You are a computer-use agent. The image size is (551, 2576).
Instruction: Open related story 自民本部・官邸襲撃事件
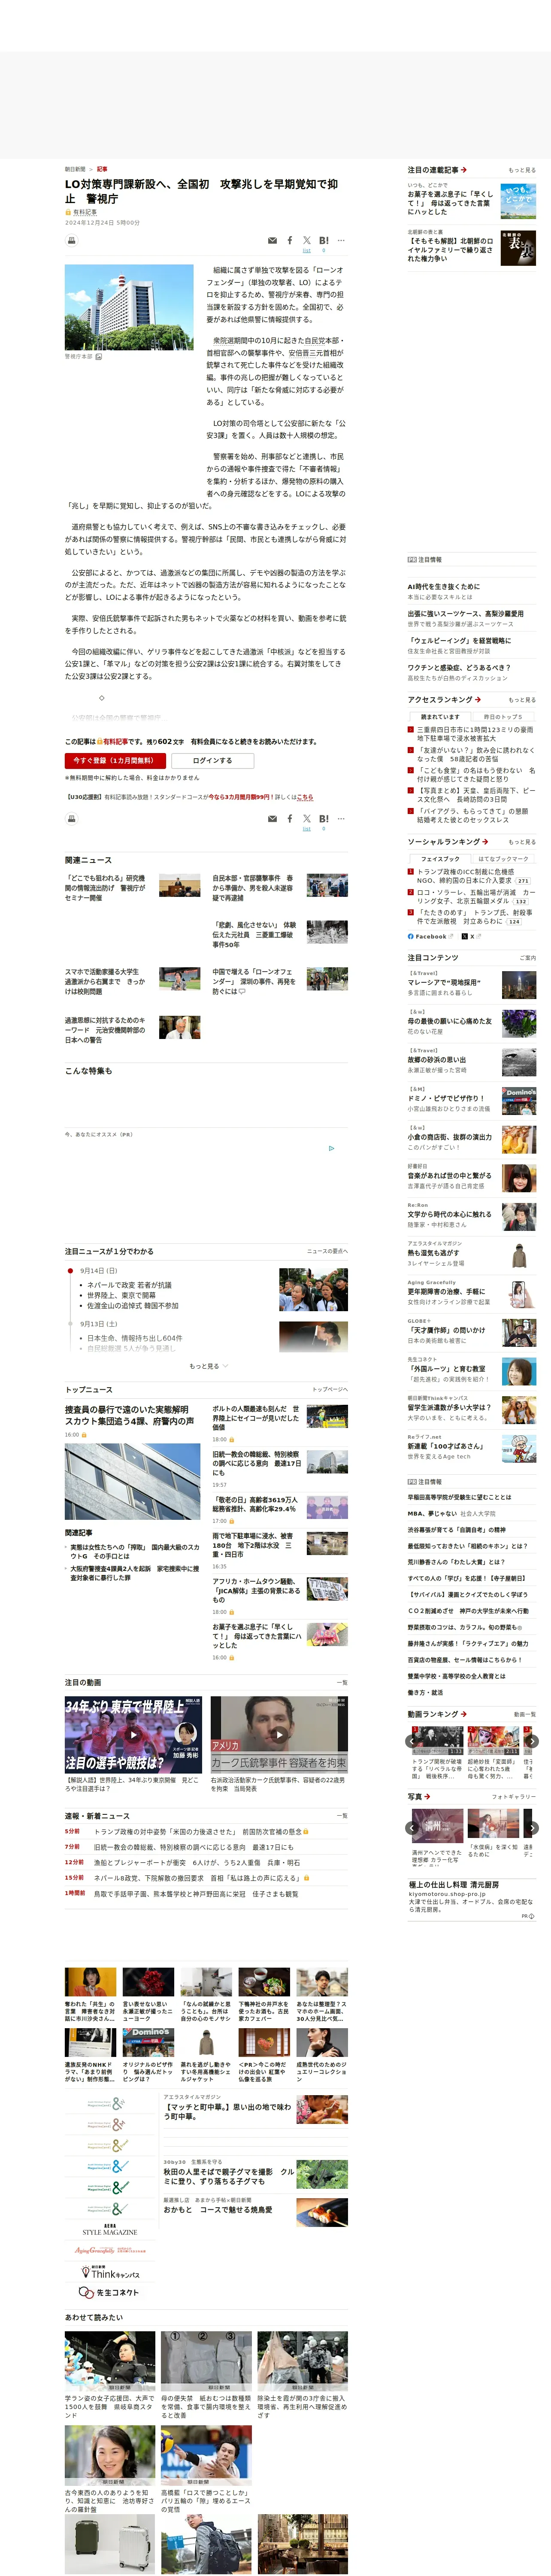tap(253, 888)
